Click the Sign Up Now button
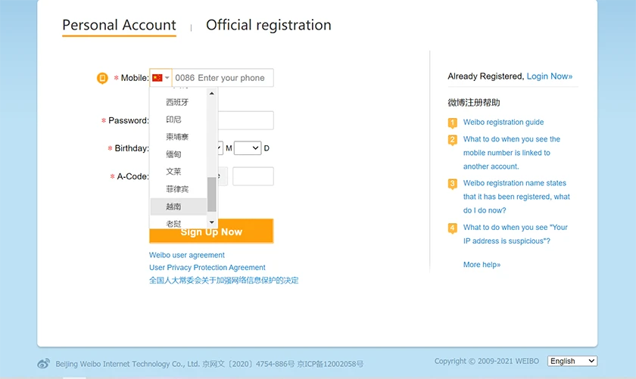This screenshot has height=379, width=636. click(211, 231)
